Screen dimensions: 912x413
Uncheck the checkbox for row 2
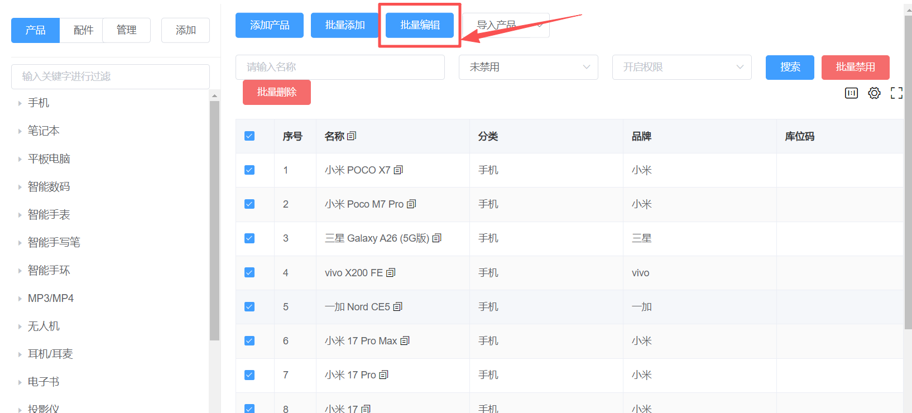(x=249, y=204)
